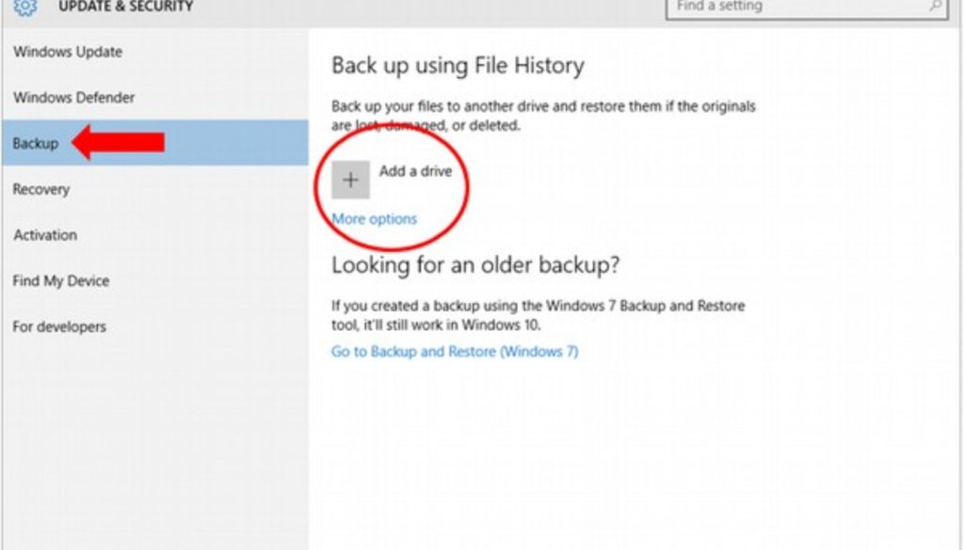Click Add a drive for File History
Image resolution: width=964 pixels, height=550 pixels.
418,171
